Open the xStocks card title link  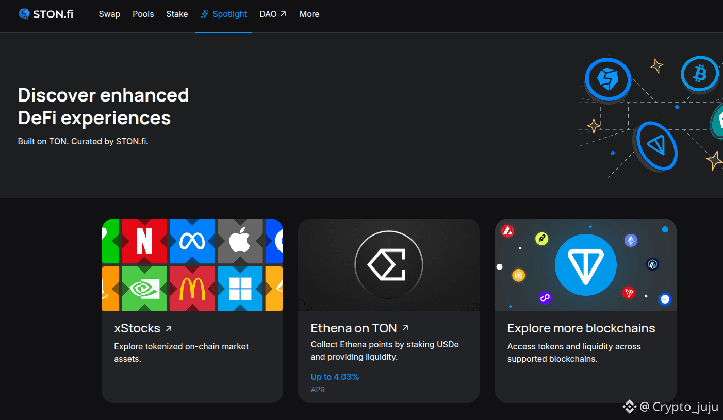pos(143,328)
